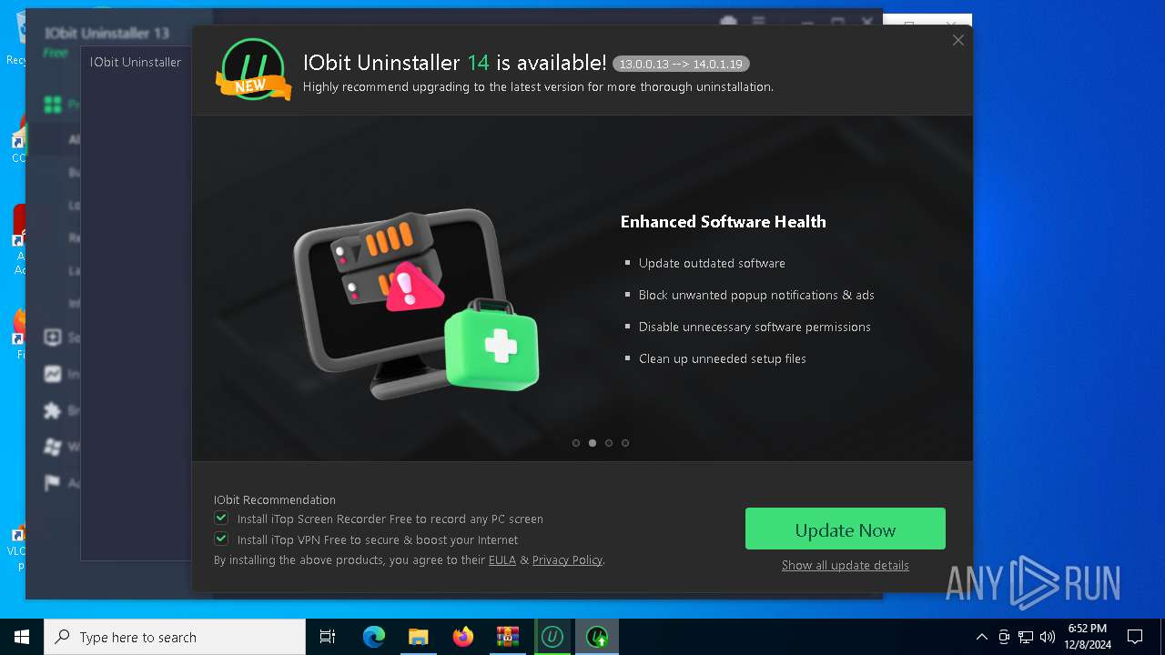Click the IObit Recommendation label
This screenshot has width=1165, height=655.
coord(275,499)
